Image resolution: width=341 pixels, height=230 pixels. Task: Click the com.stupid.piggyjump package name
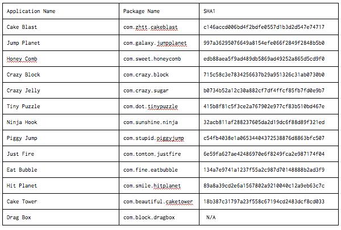(153, 138)
